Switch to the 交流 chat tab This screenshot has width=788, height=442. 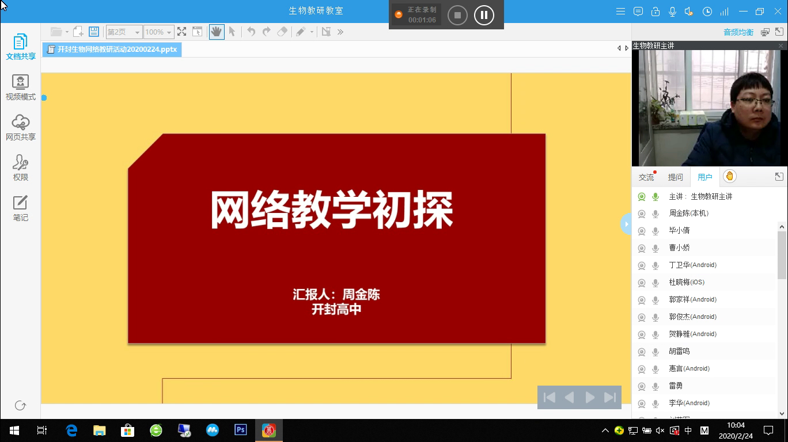pos(646,177)
